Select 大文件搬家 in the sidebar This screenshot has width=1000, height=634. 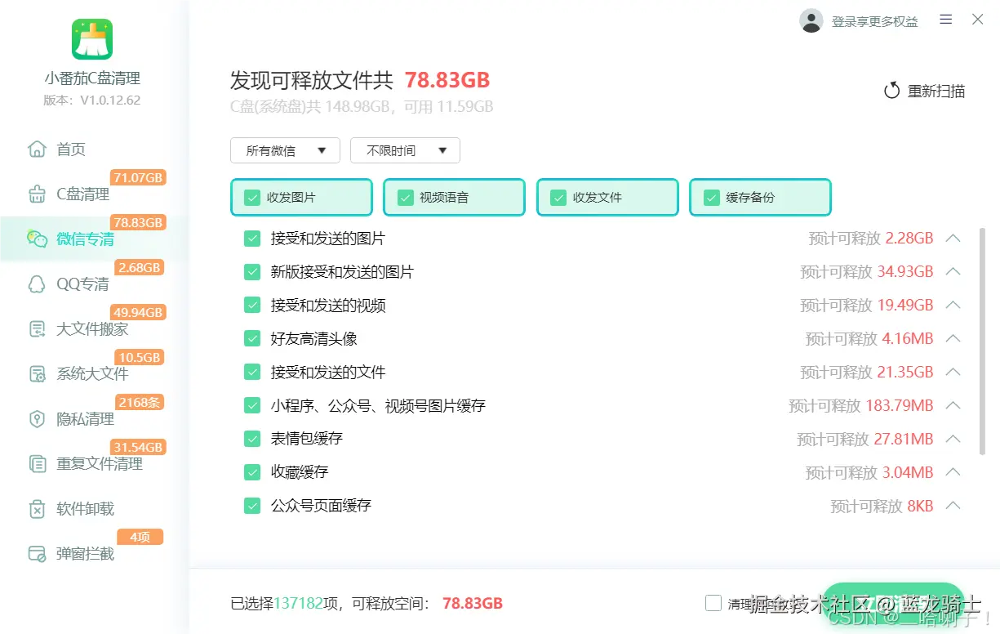78,328
